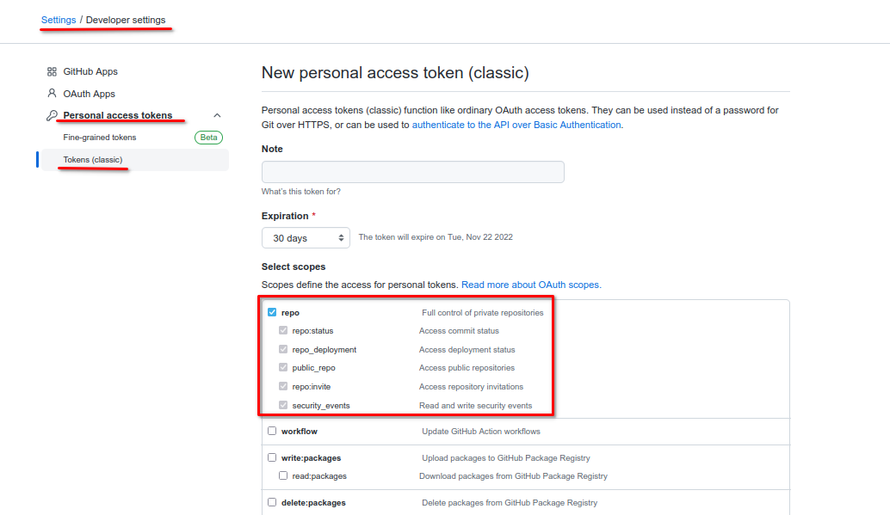
Task: Select Tokens (classic) sidebar item
Action: (x=93, y=160)
